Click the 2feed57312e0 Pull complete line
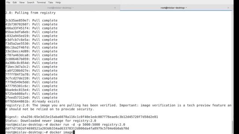This screenshot has width=239, height=134. (x=31, y=98)
